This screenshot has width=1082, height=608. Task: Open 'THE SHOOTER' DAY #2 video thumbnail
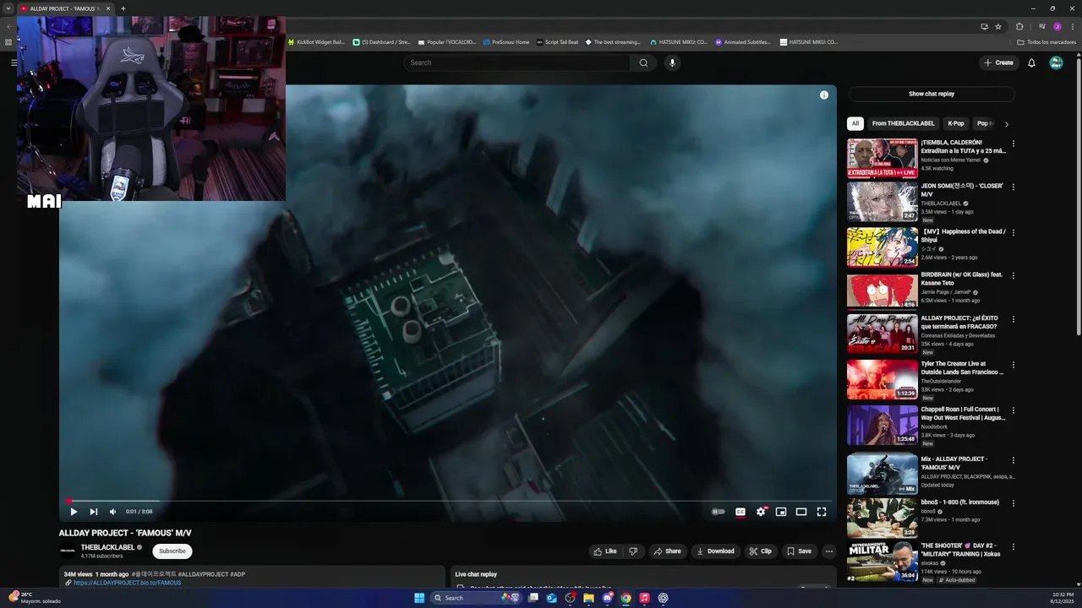pos(883,563)
